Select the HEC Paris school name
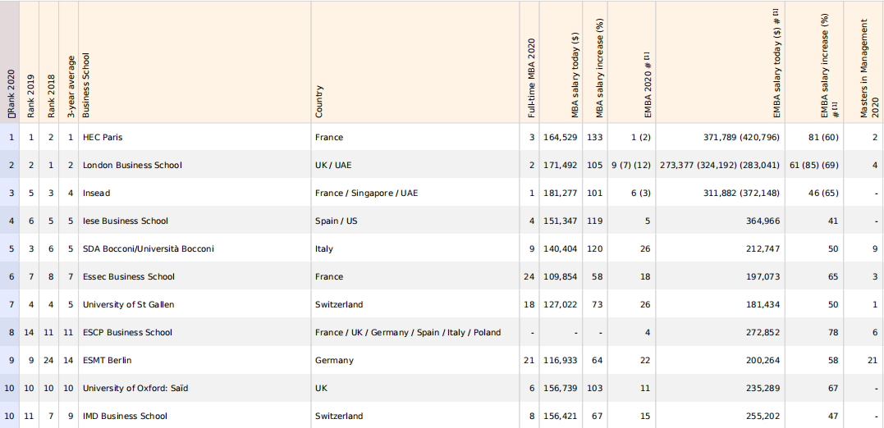The image size is (884, 428). click(x=103, y=137)
